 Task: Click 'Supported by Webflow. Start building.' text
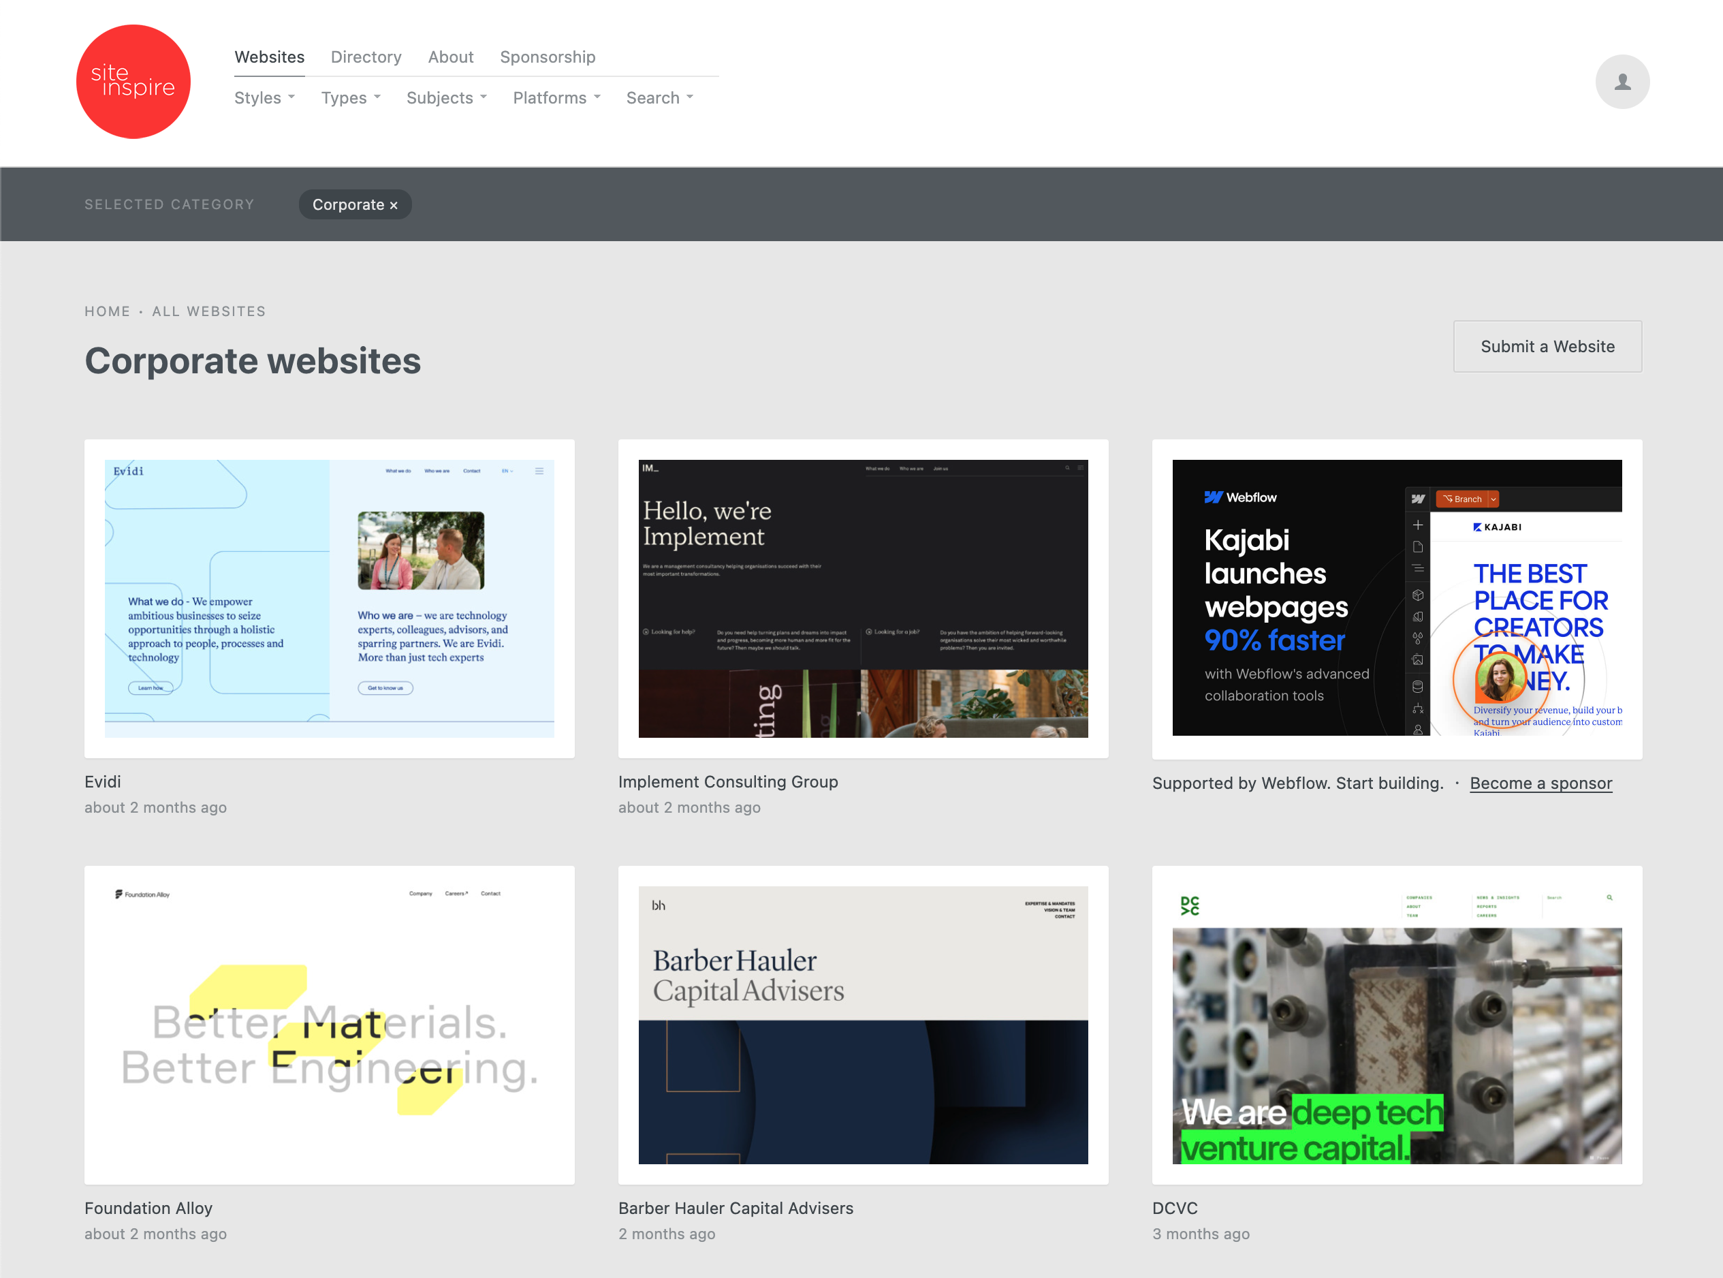click(1297, 783)
